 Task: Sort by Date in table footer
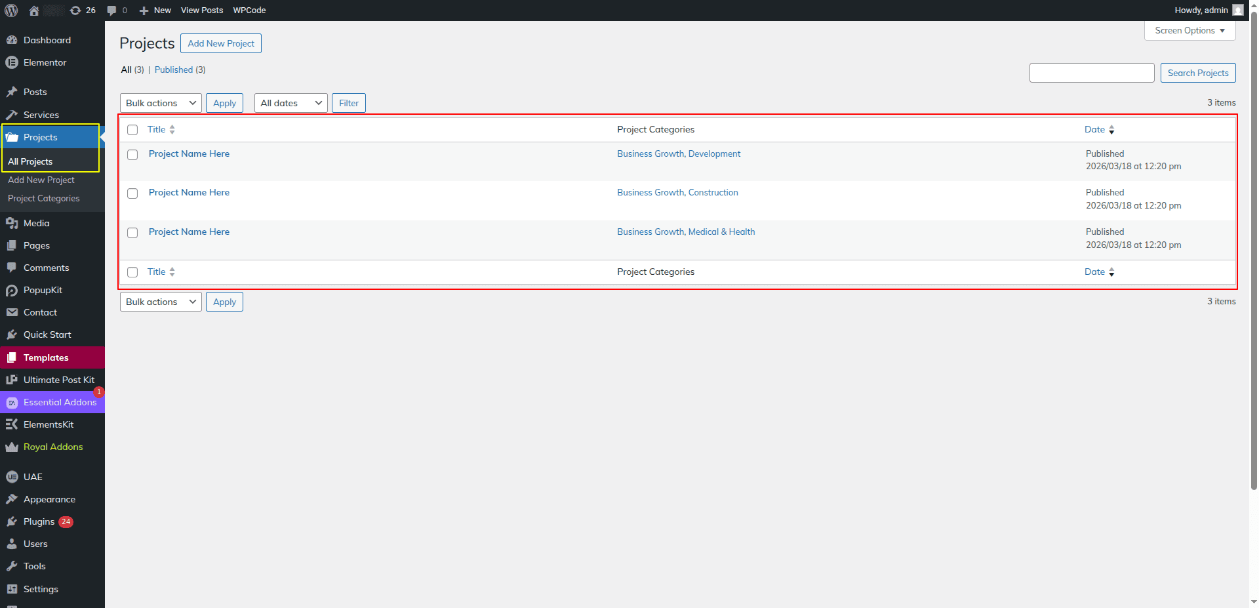click(x=1100, y=272)
